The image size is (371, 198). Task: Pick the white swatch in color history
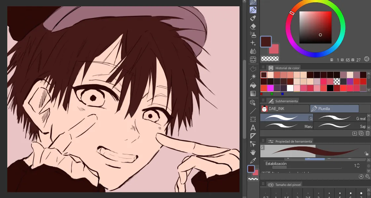(x=290, y=88)
